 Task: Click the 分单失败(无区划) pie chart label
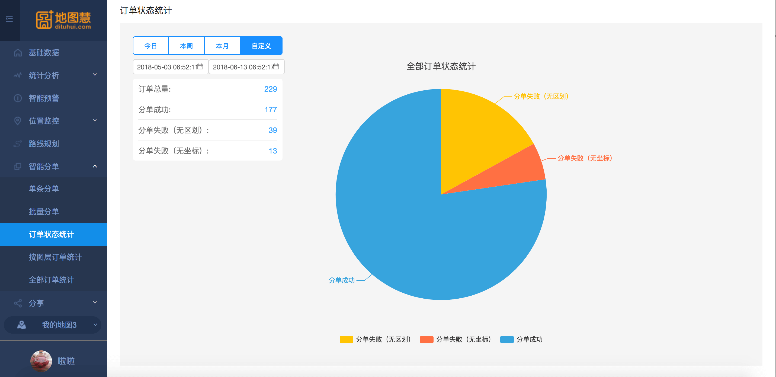tap(541, 97)
